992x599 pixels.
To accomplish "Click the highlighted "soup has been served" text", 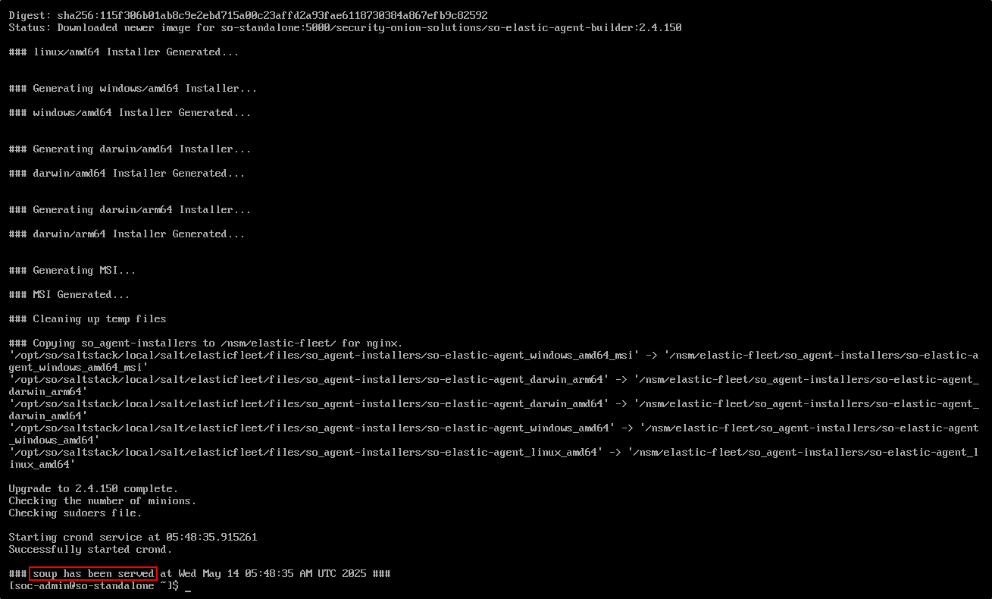I will (93, 574).
